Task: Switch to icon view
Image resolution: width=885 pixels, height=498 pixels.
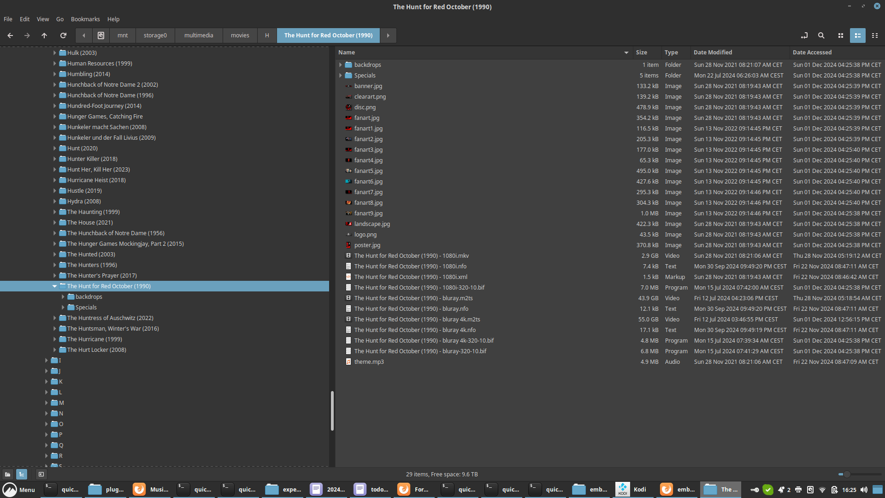Action: tap(840, 36)
